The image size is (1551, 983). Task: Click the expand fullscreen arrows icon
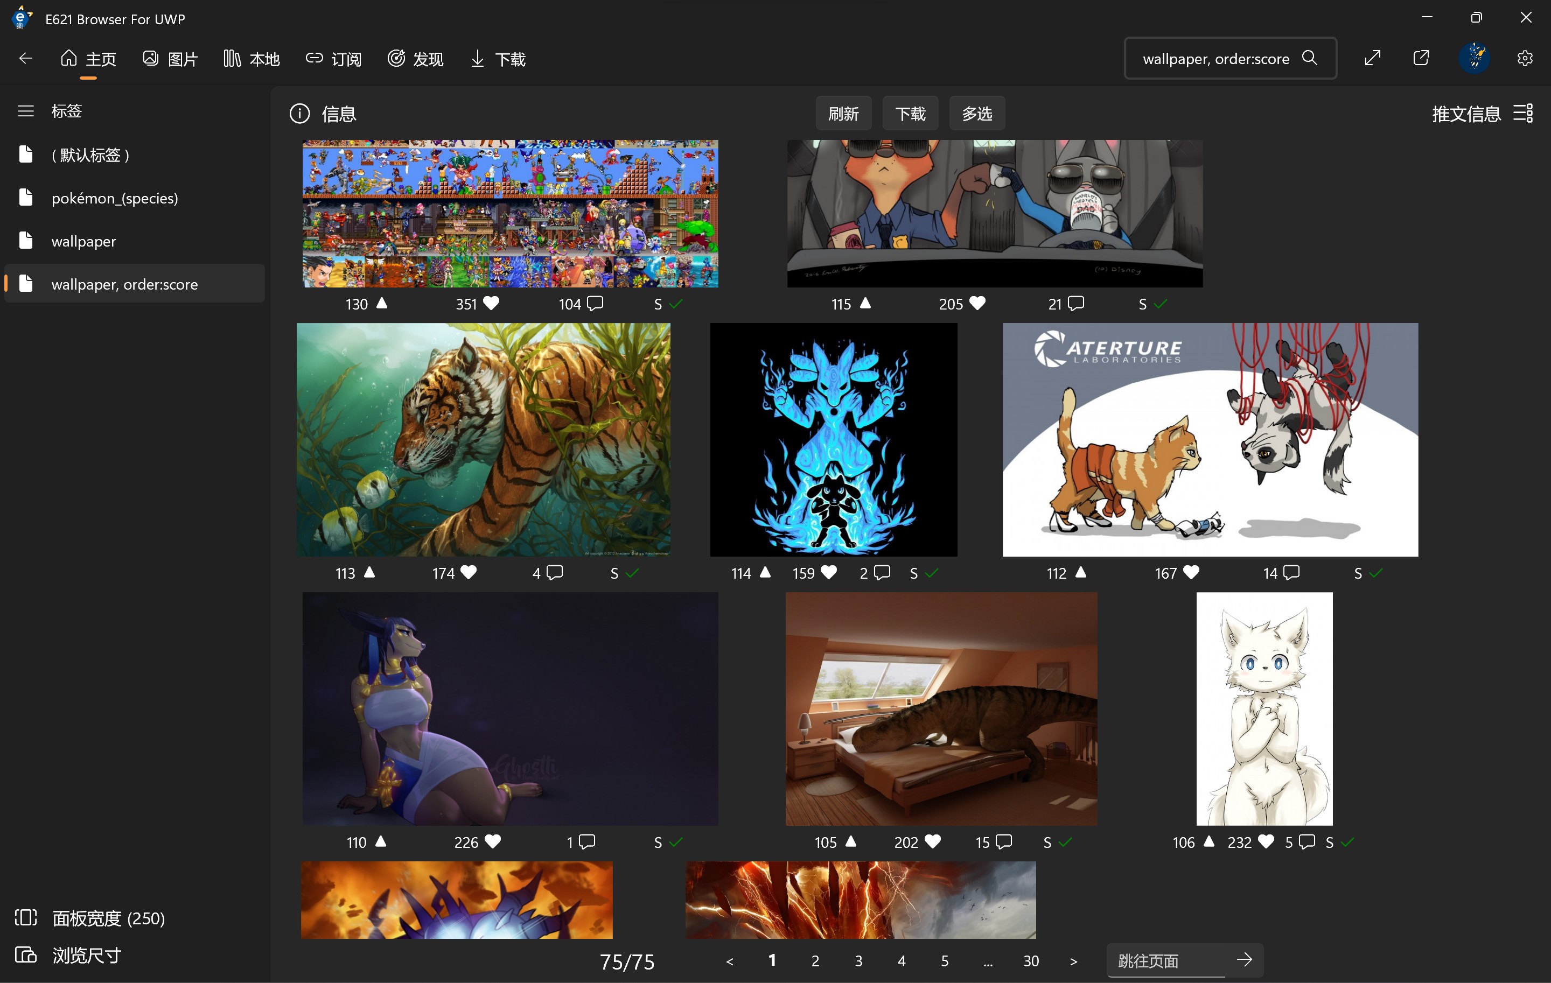1372,58
